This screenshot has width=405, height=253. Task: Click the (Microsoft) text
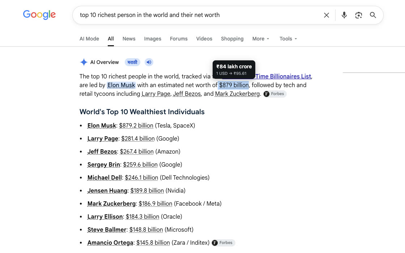[179, 230]
